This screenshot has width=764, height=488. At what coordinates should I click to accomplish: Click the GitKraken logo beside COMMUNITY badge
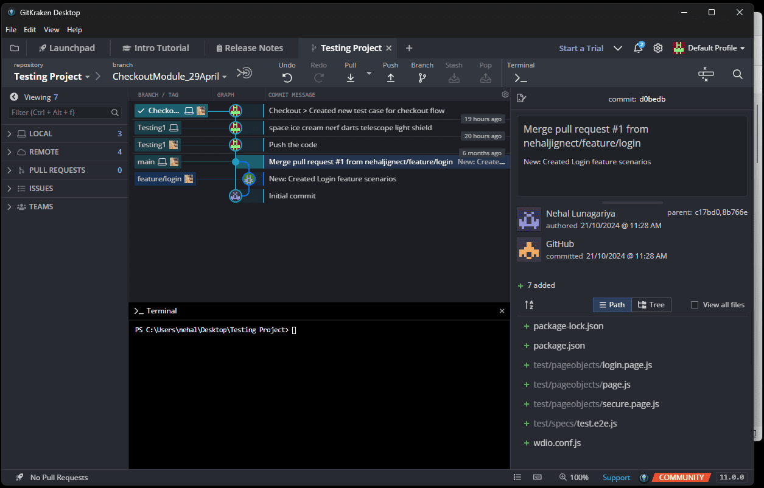coord(644,478)
